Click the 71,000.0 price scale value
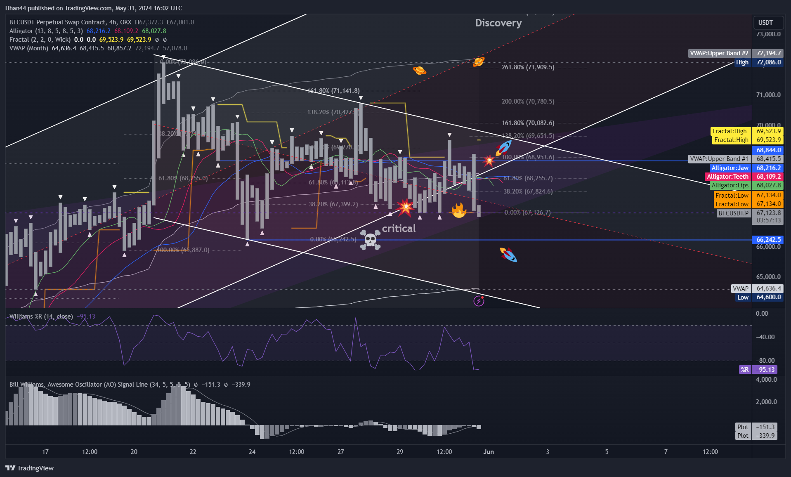 (x=768, y=95)
